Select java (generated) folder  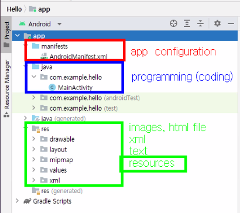pyautogui.click(x=63, y=119)
